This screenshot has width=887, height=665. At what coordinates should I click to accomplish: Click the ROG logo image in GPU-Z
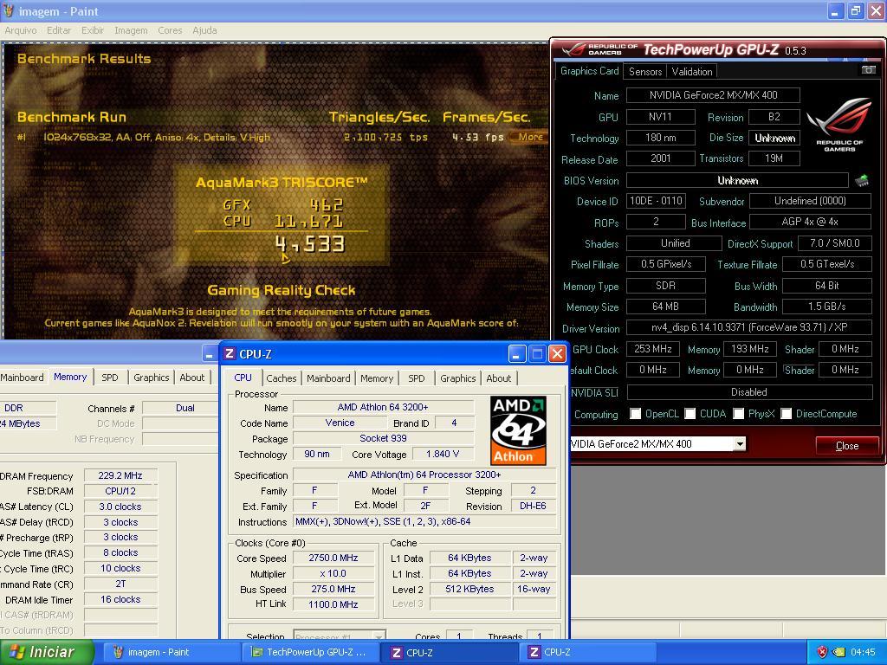pyautogui.click(x=838, y=125)
